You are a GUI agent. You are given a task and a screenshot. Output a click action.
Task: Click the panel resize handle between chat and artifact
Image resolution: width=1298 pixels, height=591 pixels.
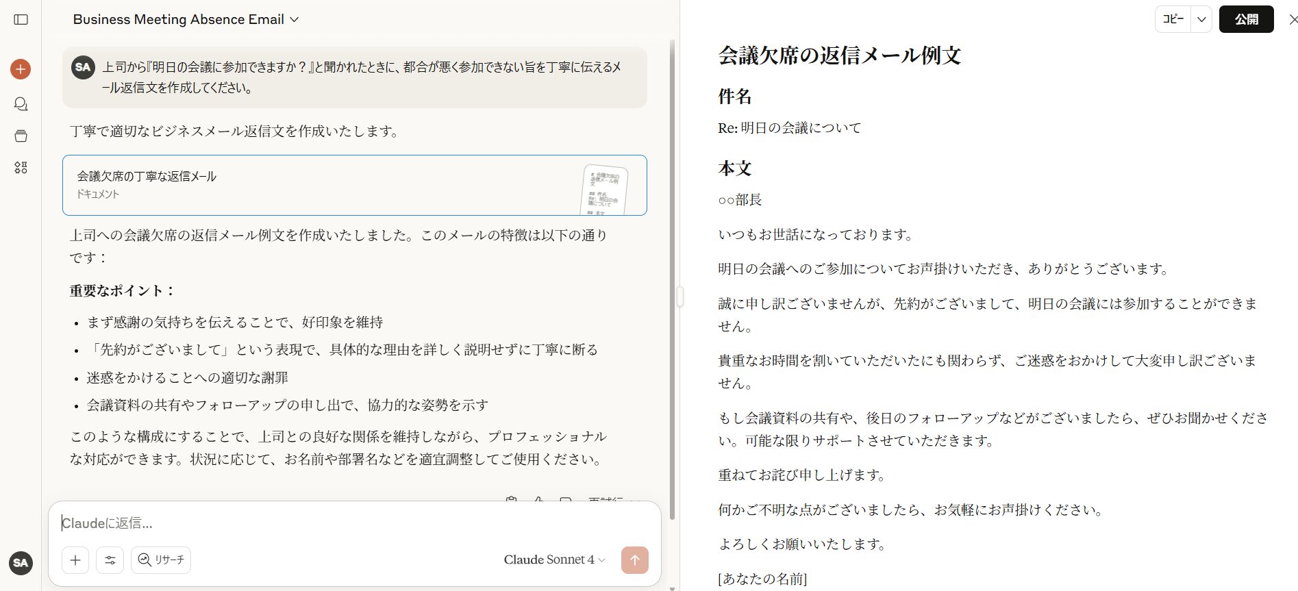(x=680, y=297)
